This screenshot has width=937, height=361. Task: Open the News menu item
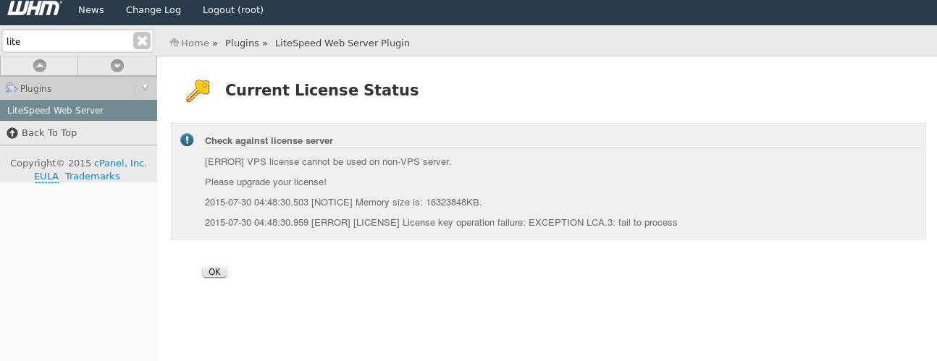91,10
